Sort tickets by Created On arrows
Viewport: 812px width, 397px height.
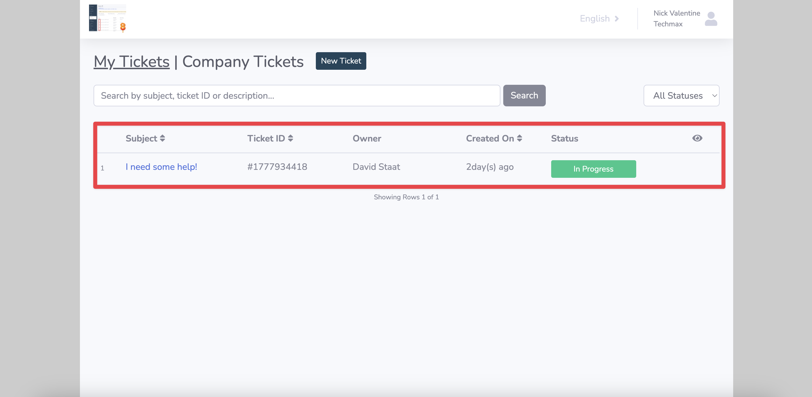(x=519, y=138)
